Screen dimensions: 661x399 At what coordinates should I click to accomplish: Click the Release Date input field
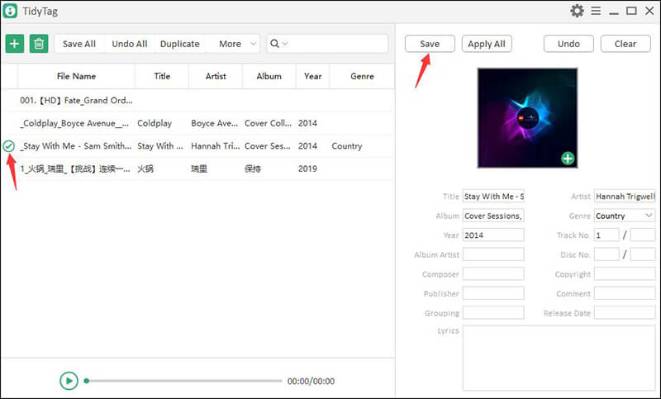click(625, 312)
